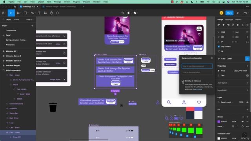This screenshot has width=251, height=141.
Task: Close the Component configuration dialog
Action: click(212, 58)
